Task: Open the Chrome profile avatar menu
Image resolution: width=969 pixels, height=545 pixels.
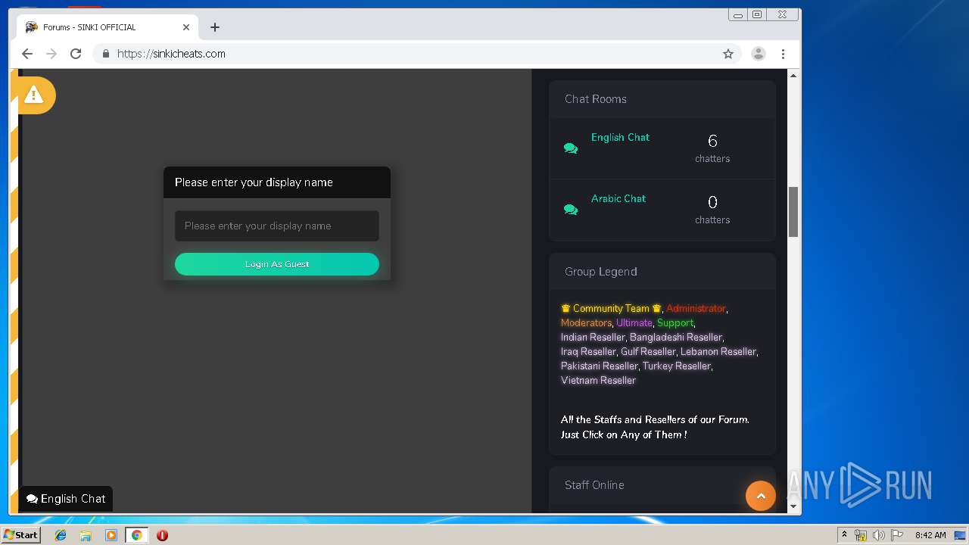Action: [x=759, y=54]
